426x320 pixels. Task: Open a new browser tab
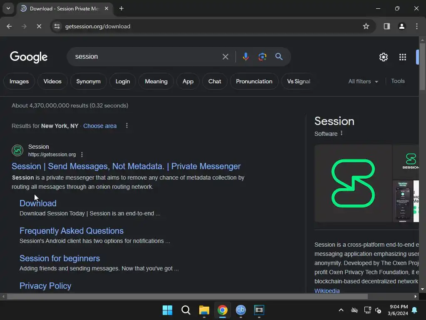121,8
